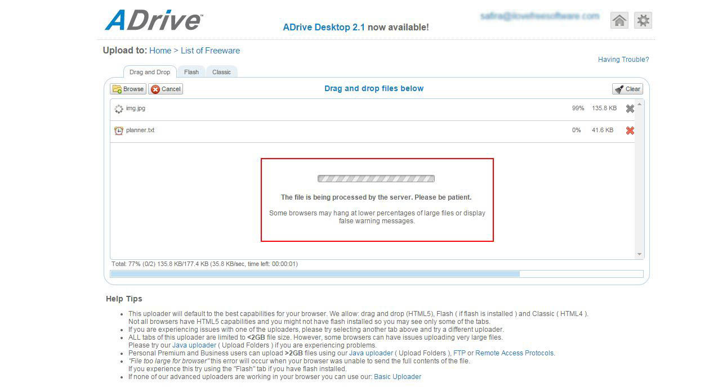The image size is (709, 392).
Task: Click the 41.6 KB file size
Action: pyautogui.click(x=603, y=130)
